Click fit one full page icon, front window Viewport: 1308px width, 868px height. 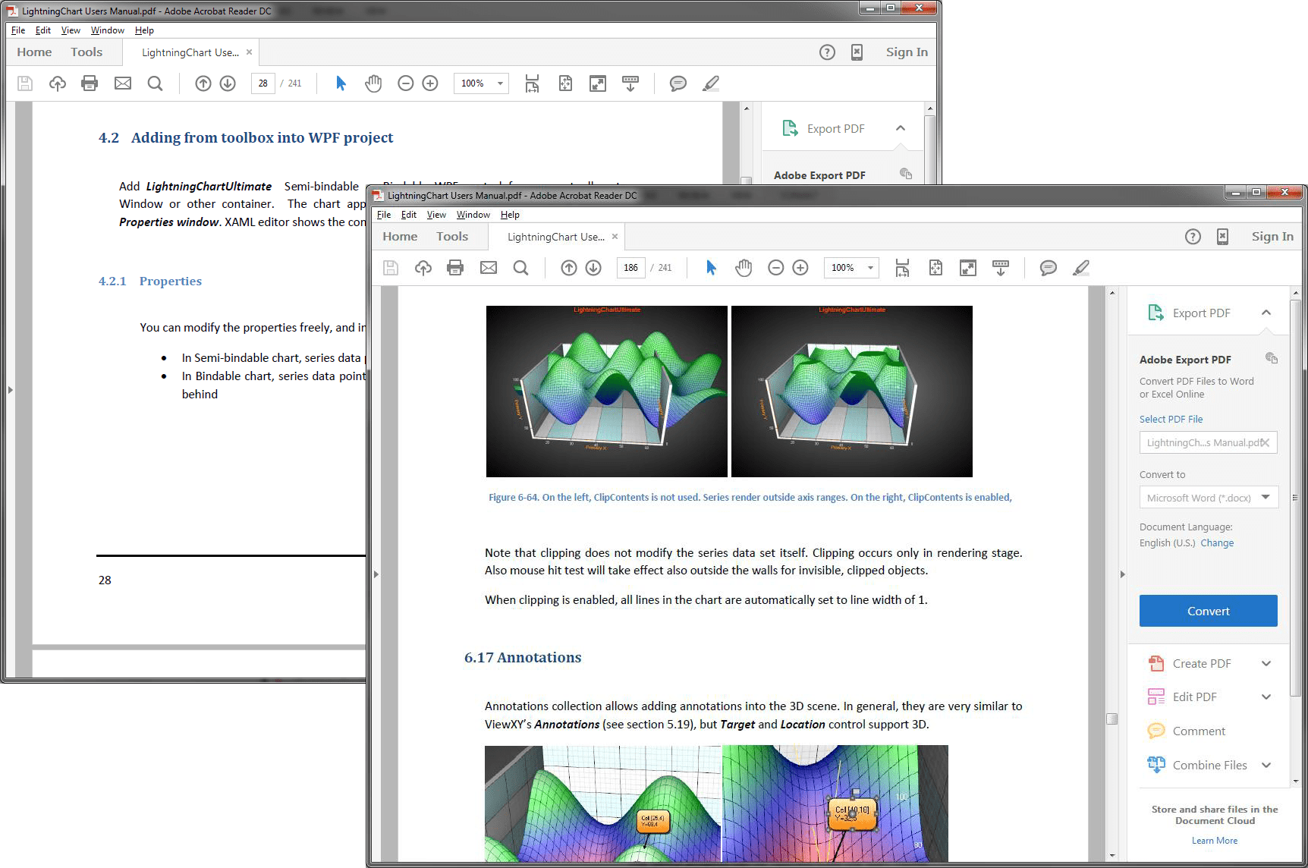point(935,268)
